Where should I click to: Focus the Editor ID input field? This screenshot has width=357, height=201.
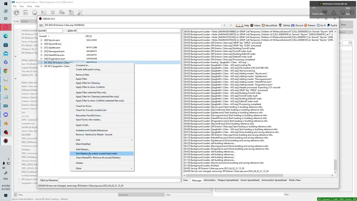point(129,31)
